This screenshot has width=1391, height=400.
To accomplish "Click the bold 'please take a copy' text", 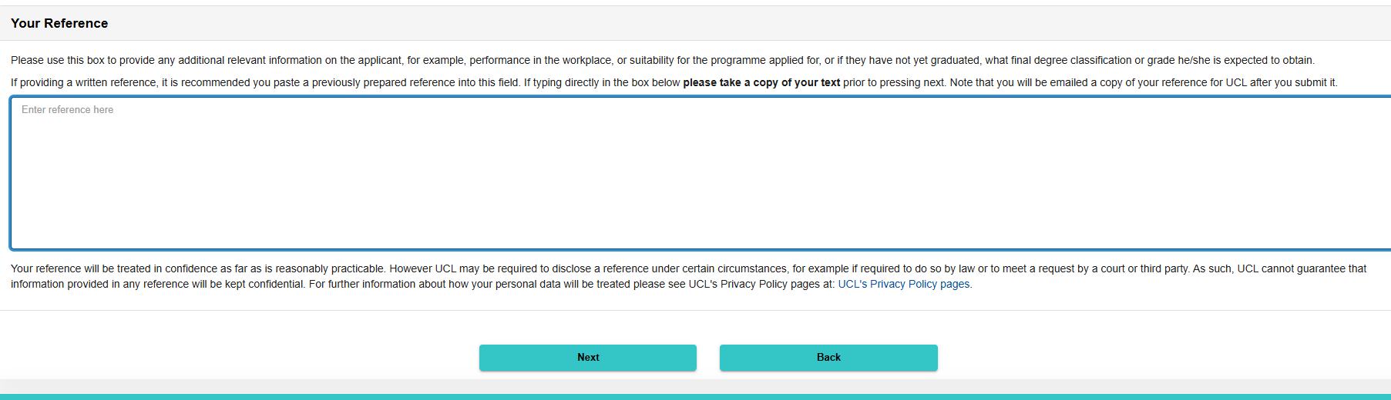I will point(761,83).
